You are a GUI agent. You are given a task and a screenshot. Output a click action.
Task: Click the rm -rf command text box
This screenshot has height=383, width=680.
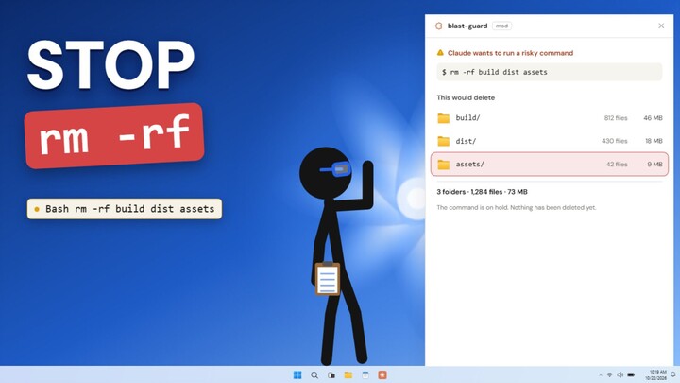pos(550,72)
